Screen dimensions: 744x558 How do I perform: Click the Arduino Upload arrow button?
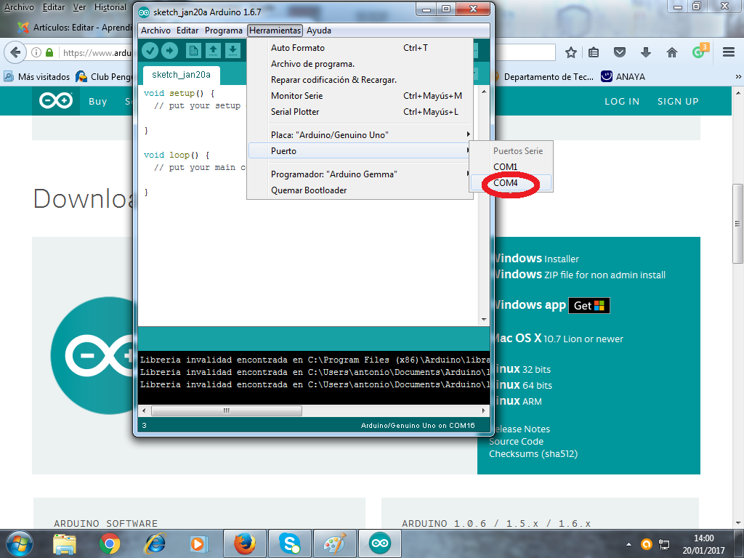pos(169,50)
